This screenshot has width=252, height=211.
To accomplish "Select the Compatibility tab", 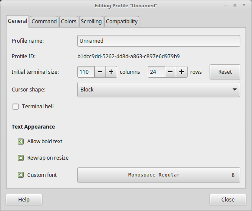I will click(x=121, y=22).
